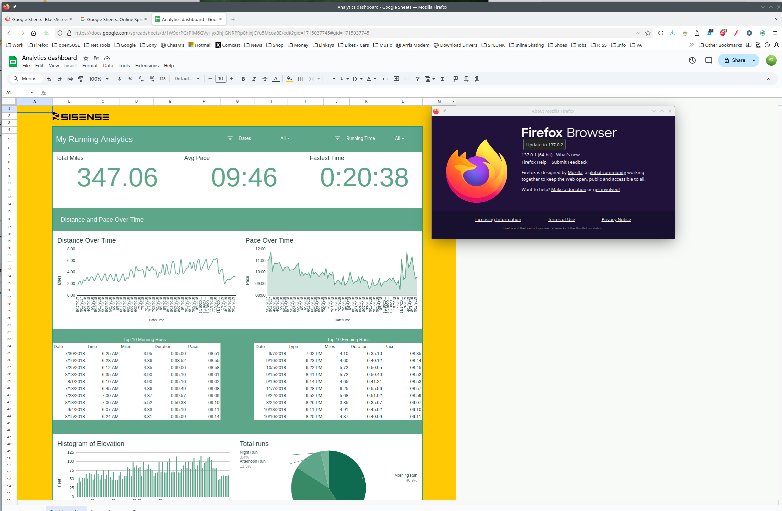782x511 pixels.
Task: Click Update to 137.0.2 button
Action: point(545,145)
